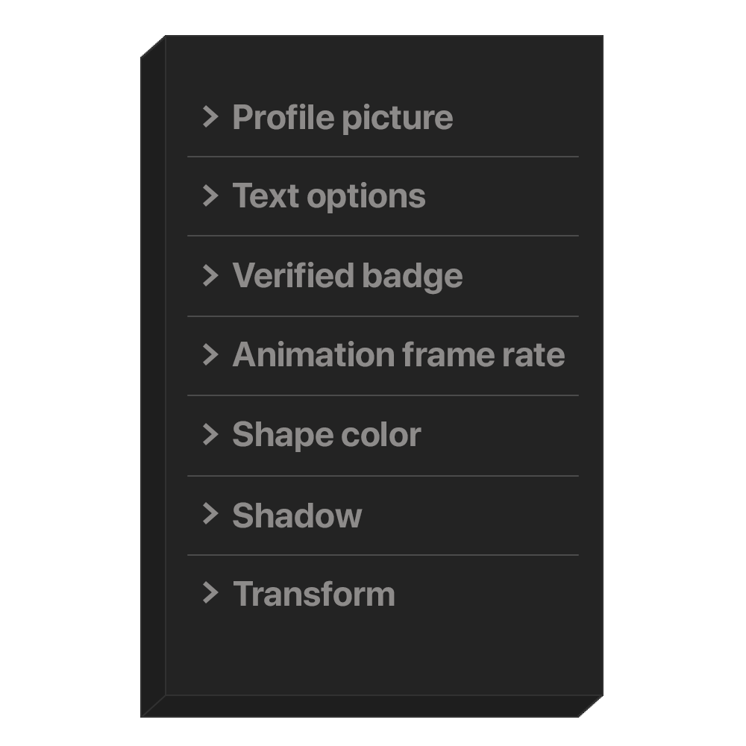Expand the Profile picture section chevron

point(210,117)
